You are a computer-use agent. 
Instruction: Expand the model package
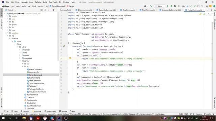(x=20, y=55)
